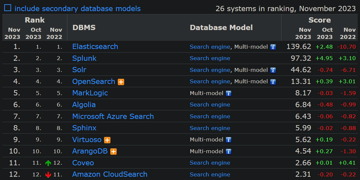Image resolution: width=360 pixels, height=180 pixels.
Task: Click Microsoft Azure Search score 6.43
Action: [303, 116]
